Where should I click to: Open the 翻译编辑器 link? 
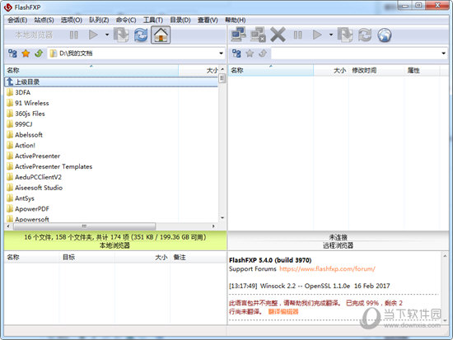tap(283, 312)
